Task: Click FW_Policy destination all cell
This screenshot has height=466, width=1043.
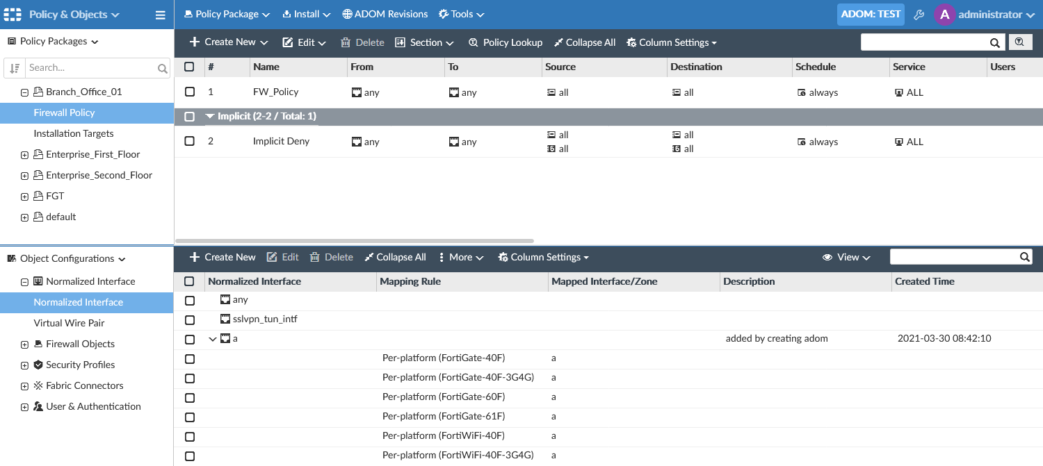Action: [x=683, y=92]
